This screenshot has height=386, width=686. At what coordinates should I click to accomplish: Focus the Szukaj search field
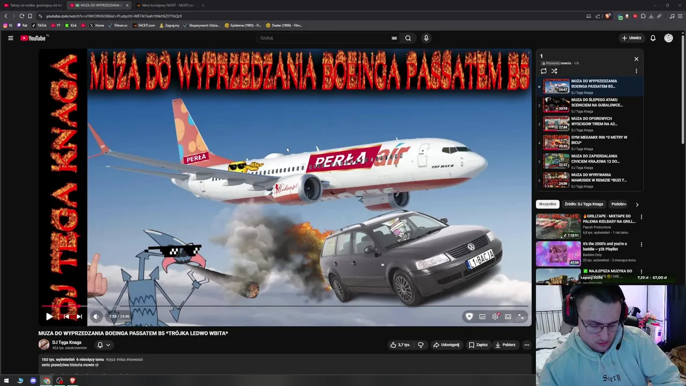(324, 38)
